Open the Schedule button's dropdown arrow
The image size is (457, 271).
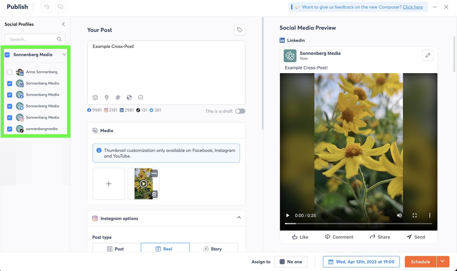[443, 262]
